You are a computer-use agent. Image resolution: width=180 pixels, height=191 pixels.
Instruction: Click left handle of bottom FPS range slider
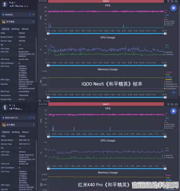coord(48,137)
